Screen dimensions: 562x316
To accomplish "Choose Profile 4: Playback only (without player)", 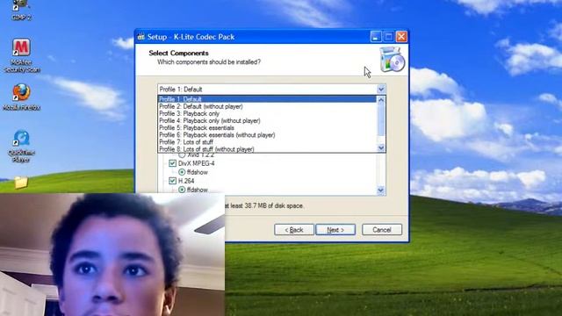I will (x=267, y=121).
